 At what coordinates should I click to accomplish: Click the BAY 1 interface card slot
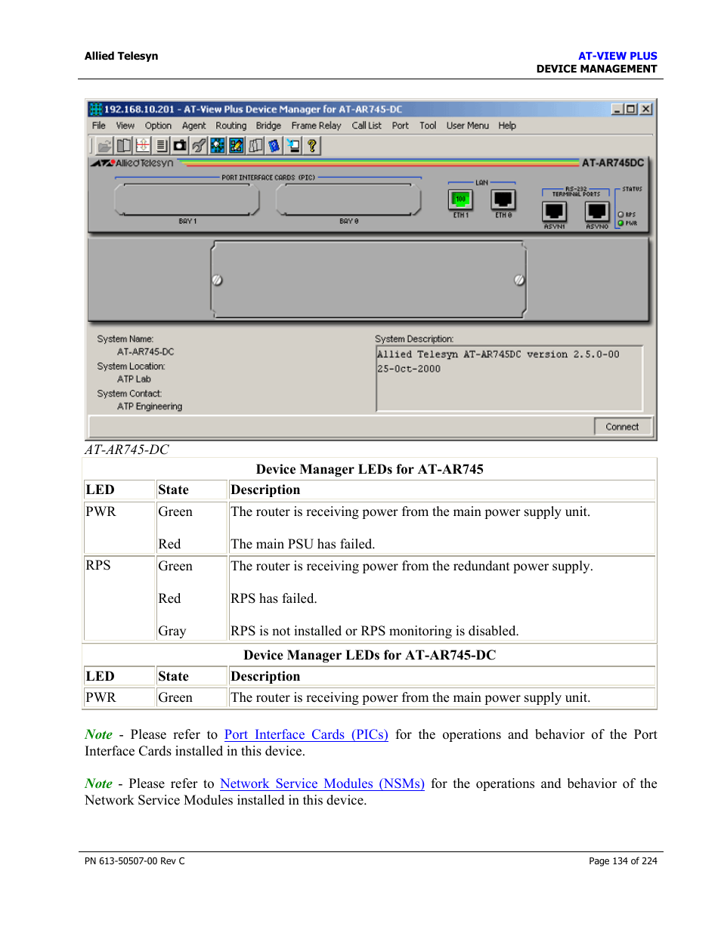[x=187, y=200]
